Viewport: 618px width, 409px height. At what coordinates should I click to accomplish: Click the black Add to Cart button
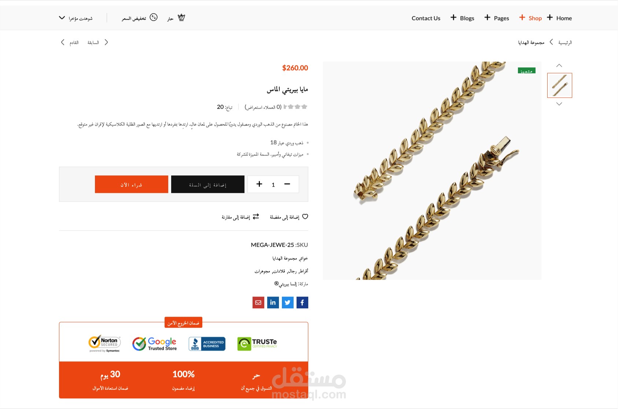coord(208,184)
